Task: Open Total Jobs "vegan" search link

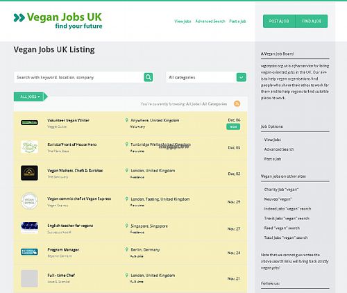Action: click(286, 237)
